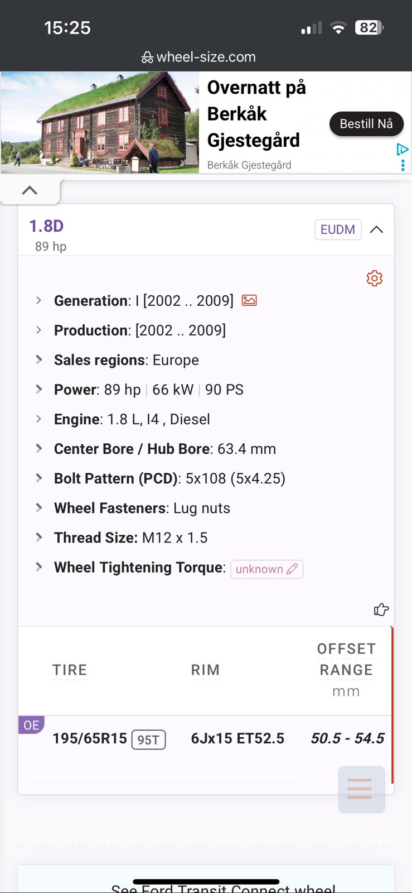Expand the Thread Size row arrow

pyautogui.click(x=38, y=537)
